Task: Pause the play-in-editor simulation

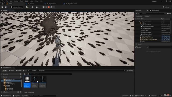Action: [x=44, y=7]
